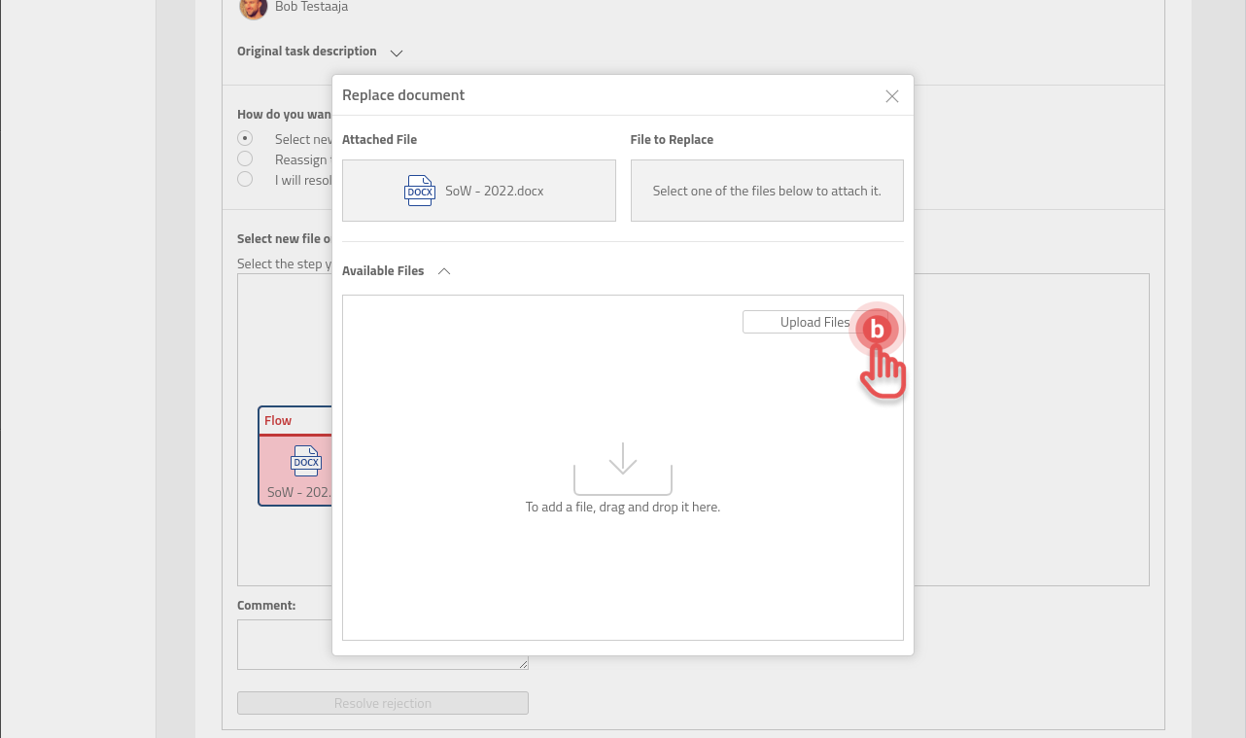Select the first radio option beginning with Select new

(245, 138)
